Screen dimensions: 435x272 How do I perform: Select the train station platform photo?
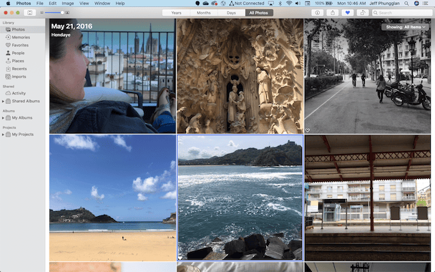pos(368,198)
